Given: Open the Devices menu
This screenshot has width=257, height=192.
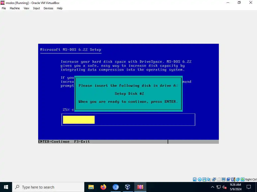Looking at the screenshot, I should (x=48, y=8).
